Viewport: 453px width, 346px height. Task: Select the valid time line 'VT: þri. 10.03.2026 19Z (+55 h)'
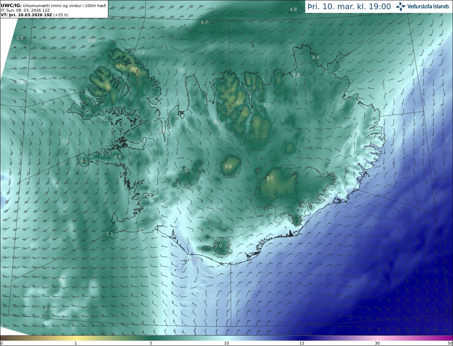pyautogui.click(x=35, y=15)
